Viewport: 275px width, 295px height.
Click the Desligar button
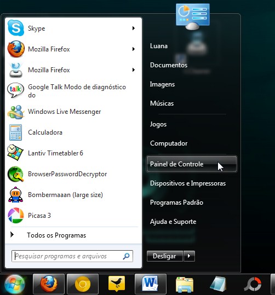point(165,256)
